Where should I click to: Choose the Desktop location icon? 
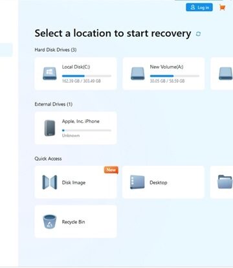click(x=137, y=182)
